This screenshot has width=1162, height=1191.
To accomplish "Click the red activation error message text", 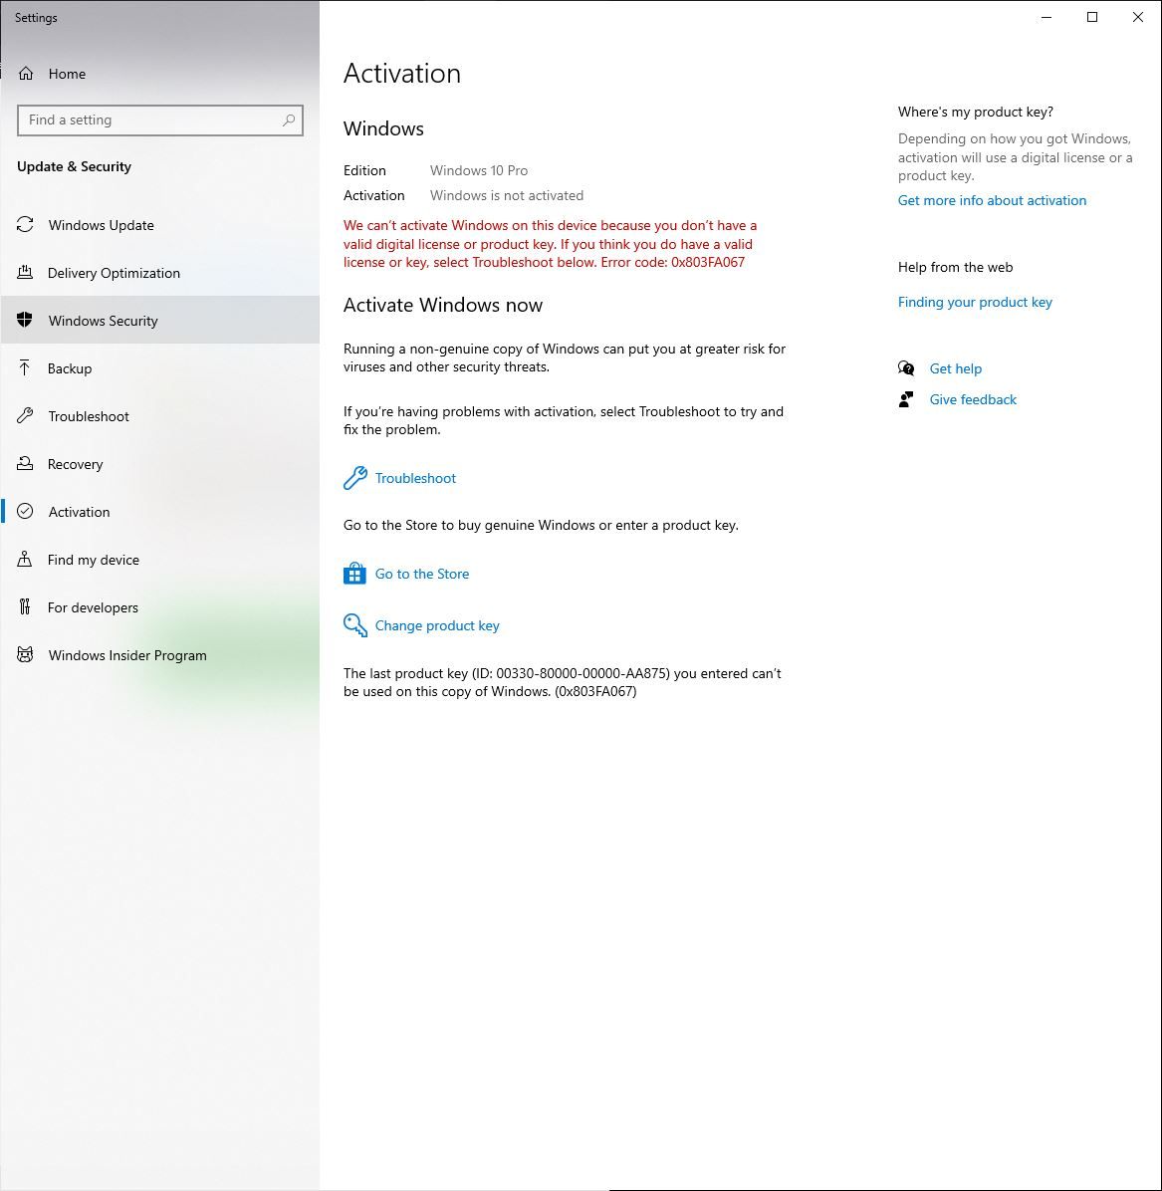I will (550, 244).
